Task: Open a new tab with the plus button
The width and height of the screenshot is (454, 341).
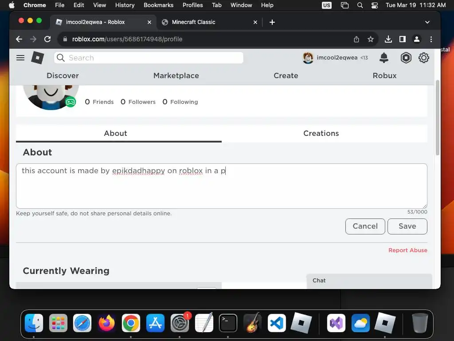Action: pyautogui.click(x=272, y=22)
